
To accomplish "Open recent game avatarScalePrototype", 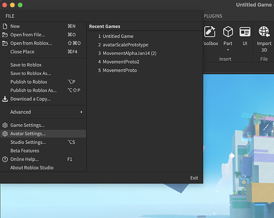I will [125, 45].
